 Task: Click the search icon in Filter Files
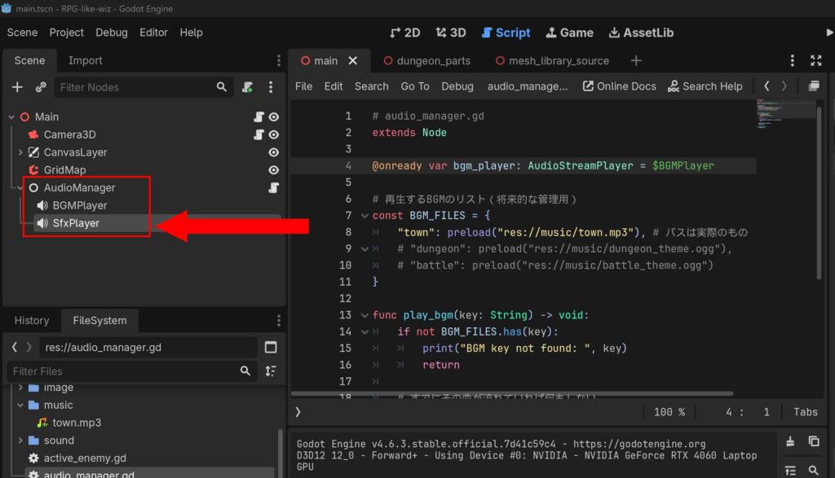pos(245,371)
